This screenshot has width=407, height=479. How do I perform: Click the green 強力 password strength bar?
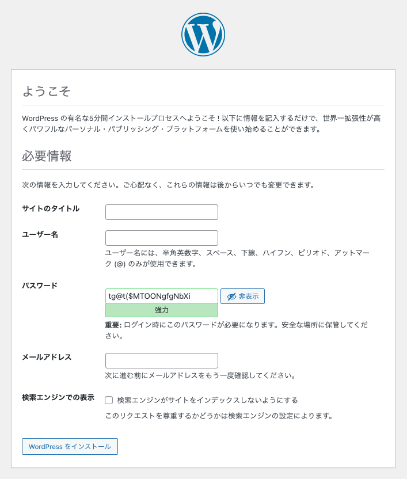[x=161, y=311]
